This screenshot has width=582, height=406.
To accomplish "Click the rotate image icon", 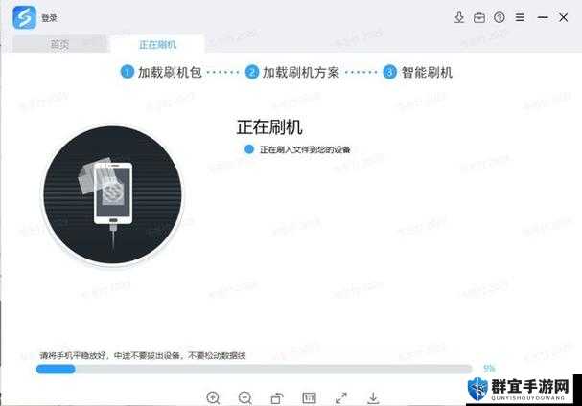I will pos(277,398).
